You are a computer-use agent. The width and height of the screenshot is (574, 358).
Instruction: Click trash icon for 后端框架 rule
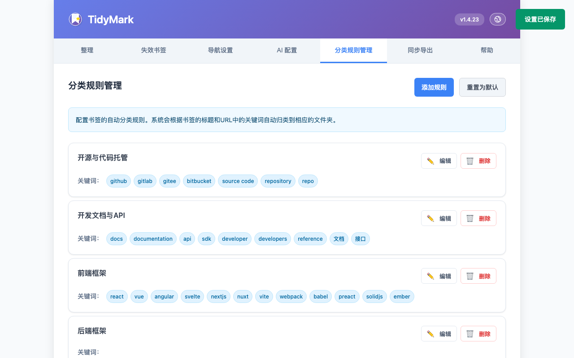tap(470, 334)
